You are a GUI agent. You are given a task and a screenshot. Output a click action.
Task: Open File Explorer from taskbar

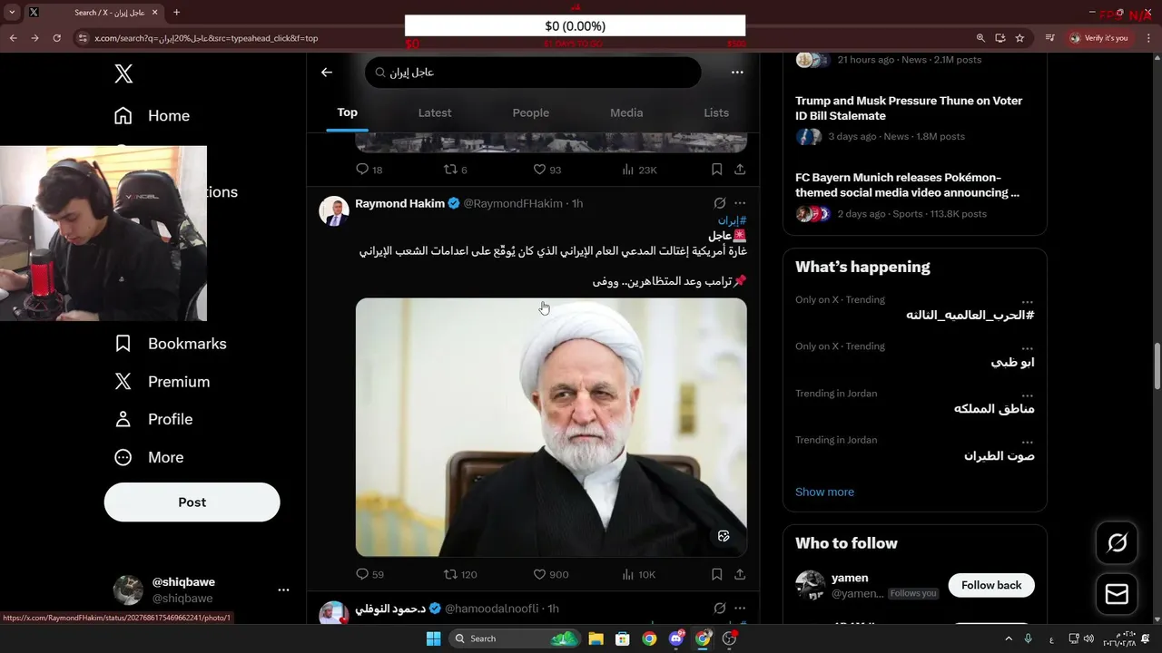596,638
